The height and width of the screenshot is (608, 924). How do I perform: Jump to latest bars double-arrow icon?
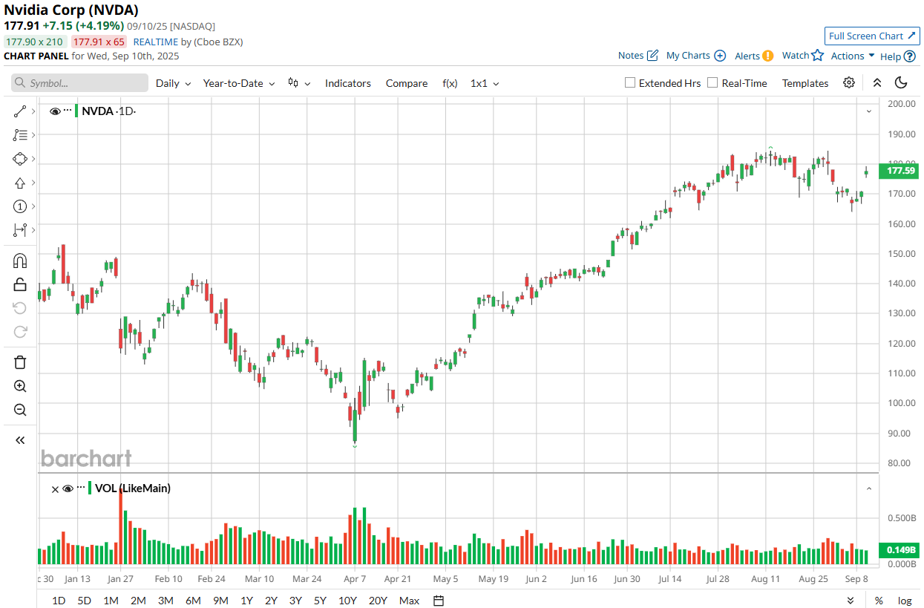(851, 600)
